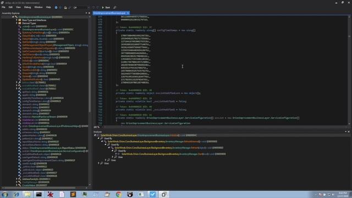Click the magnifier icon beside top Used By

tap(102, 139)
